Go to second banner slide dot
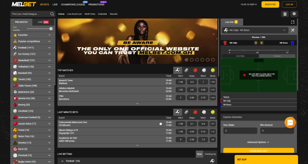This screenshot has width=308, height=164. 192,60
